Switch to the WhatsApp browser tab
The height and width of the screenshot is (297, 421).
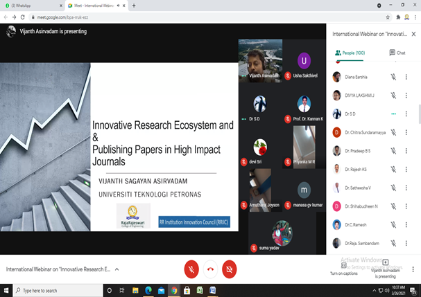coord(33,6)
